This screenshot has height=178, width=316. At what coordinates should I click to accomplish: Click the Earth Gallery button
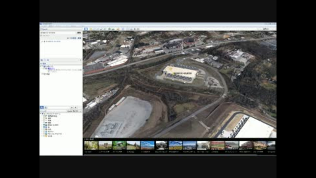tap(73, 111)
